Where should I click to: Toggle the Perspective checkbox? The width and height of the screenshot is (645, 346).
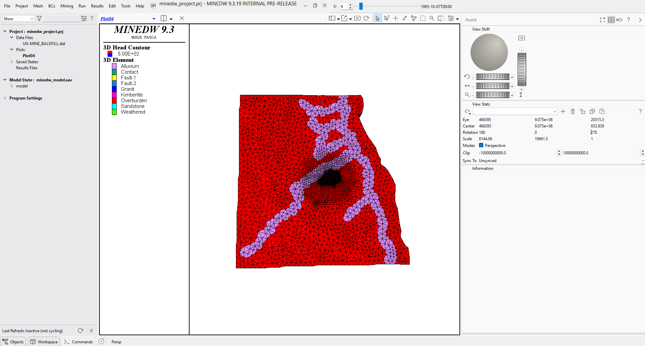(481, 145)
